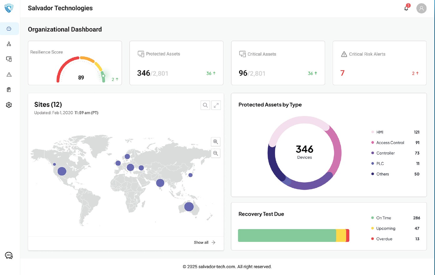Open the clipboard reports icon in sidebar
The width and height of the screenshot is (435, 275).
tap(9, 90)
